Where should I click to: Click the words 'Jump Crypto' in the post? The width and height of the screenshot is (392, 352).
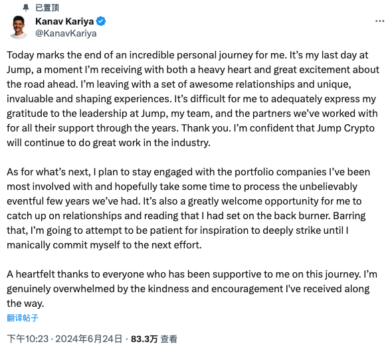[x=345, y=128]
